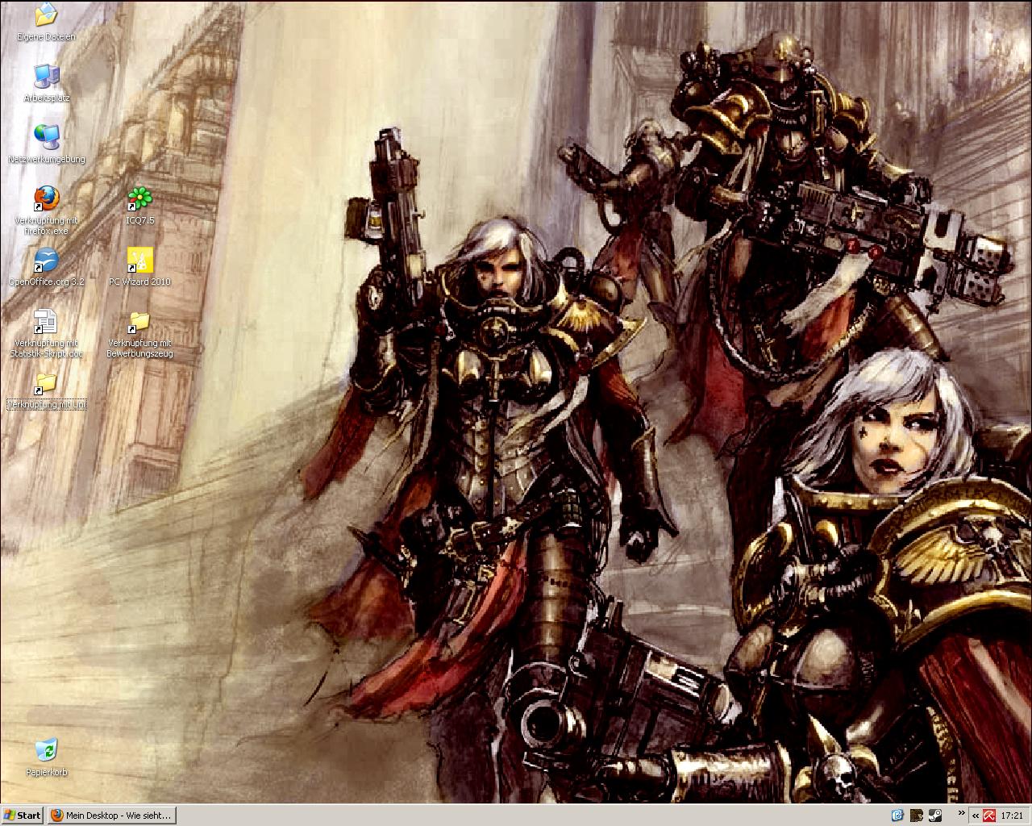Click the brown icon left of Steam
The height and width of the screenshot is (826, 1032).
coord(917,815)
